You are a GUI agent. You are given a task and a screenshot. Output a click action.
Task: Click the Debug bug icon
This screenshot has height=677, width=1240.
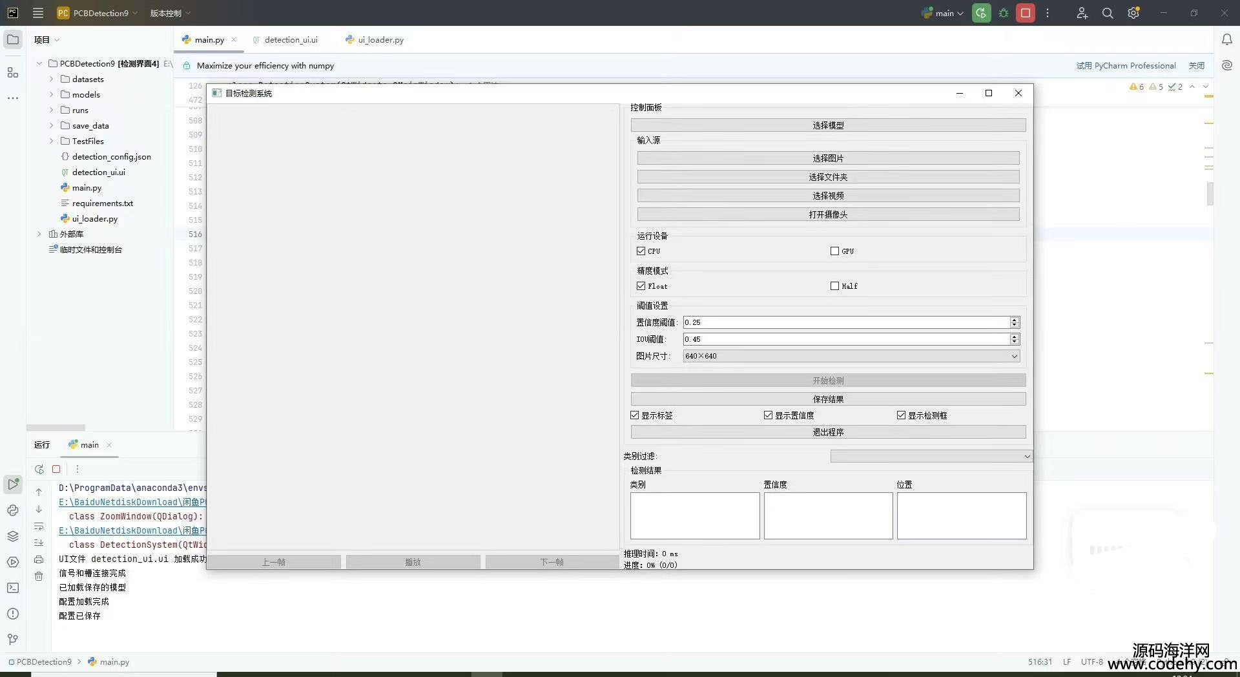[1004, 13]
